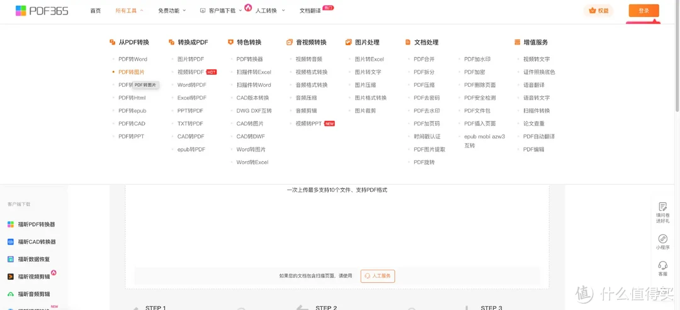Open the PDF合并 link
The width and height of the screenshot is (680, 310).
pos(424,59)
